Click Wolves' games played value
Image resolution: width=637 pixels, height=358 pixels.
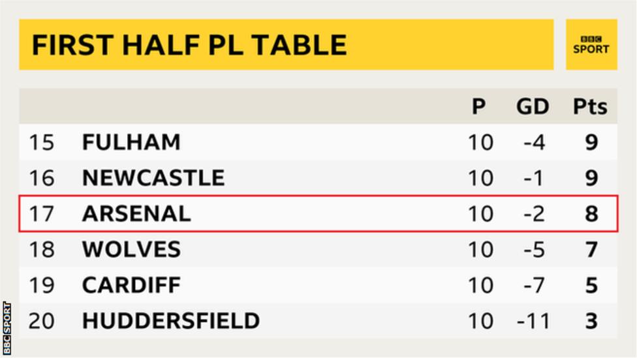[x=480, y=249]
